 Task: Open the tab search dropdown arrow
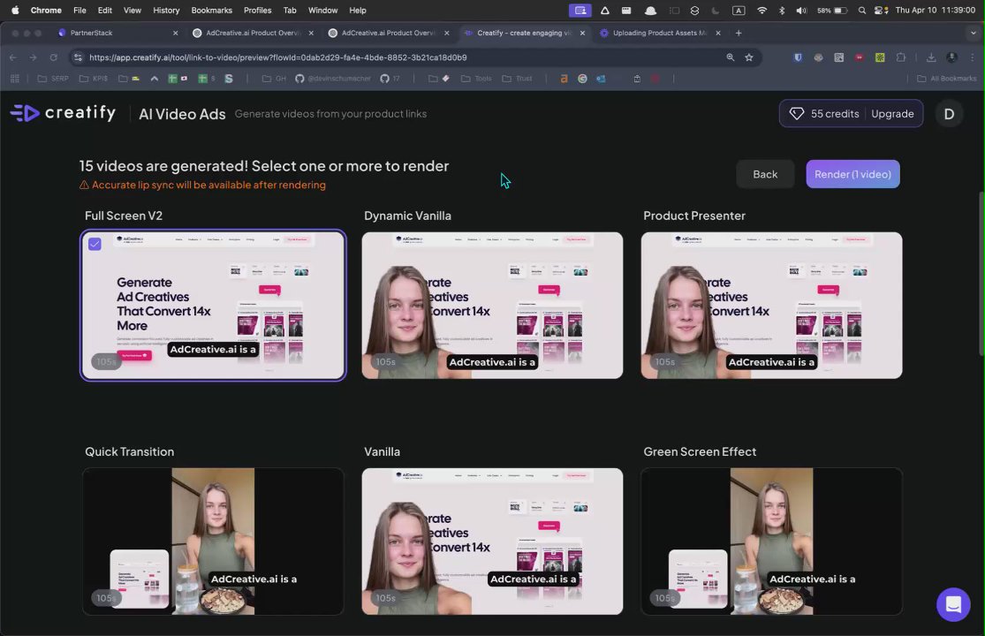tap(974, 33)
